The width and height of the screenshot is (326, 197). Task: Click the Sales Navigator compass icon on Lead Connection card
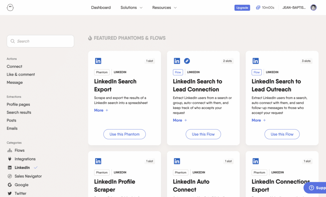click(187, 61)
